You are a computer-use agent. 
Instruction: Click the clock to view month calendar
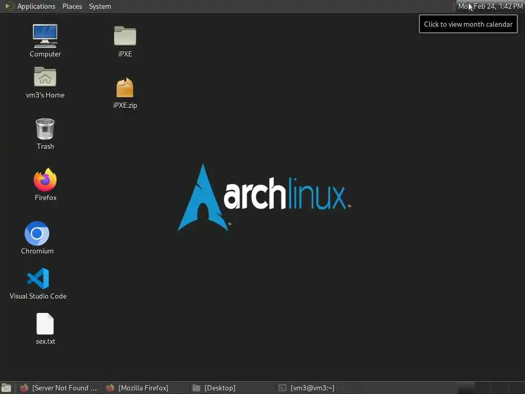(490, 6)
